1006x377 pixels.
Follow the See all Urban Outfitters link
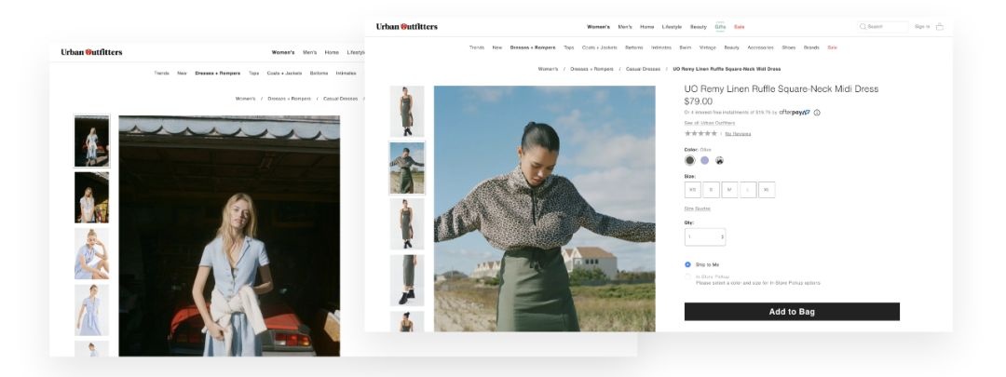[x=710, y=123]
